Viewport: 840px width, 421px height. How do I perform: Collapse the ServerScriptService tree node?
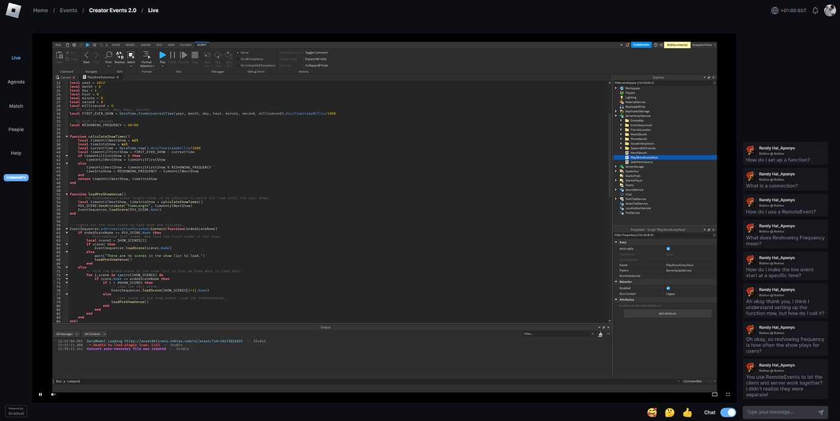tap(616, 116)
